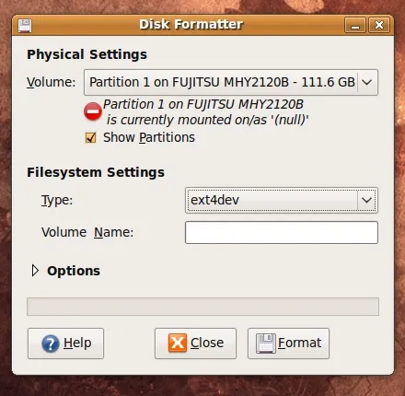Click the empty progress bar
The height and width of the screenshot is (396, 405).
click(202, 307)
